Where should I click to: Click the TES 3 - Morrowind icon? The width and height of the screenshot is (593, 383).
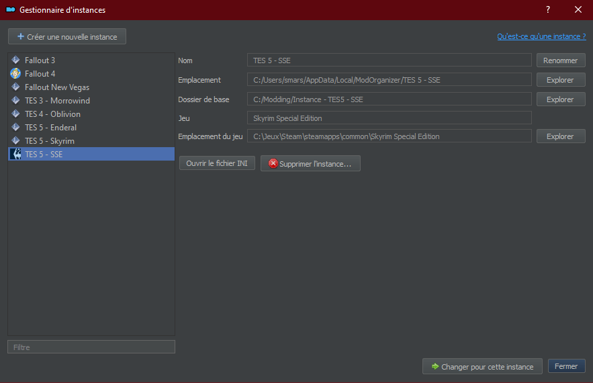(x=15, y=100)
